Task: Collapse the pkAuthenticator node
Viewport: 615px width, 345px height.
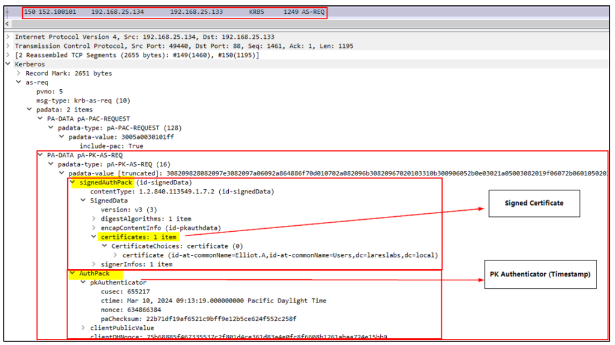Action: tap(83, 283)
